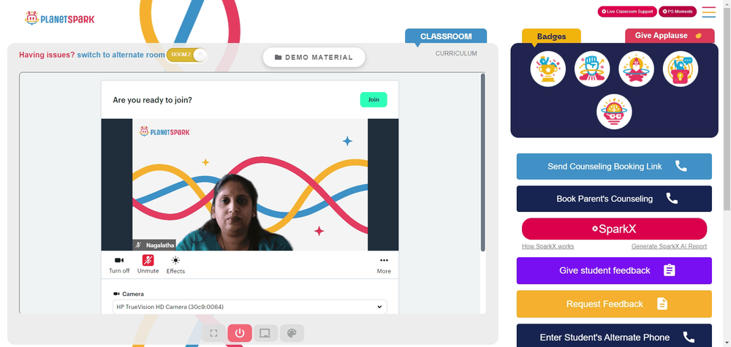Open video Effects icon
Image resolution: width=731 pixels, height=347 pixels.
175,264
